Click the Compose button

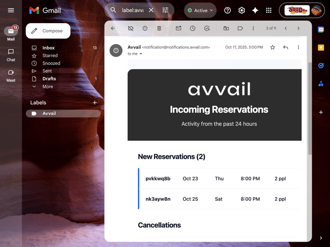(48, 31)
